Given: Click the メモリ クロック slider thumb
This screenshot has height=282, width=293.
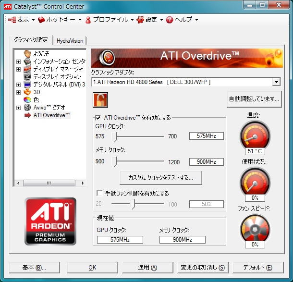Looking at the screenshot, I should point(114,162).
